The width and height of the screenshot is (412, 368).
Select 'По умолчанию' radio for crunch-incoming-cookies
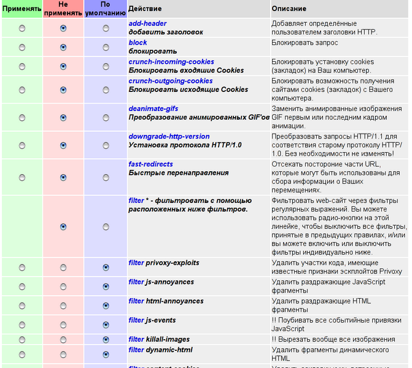[x=106, y=66]
